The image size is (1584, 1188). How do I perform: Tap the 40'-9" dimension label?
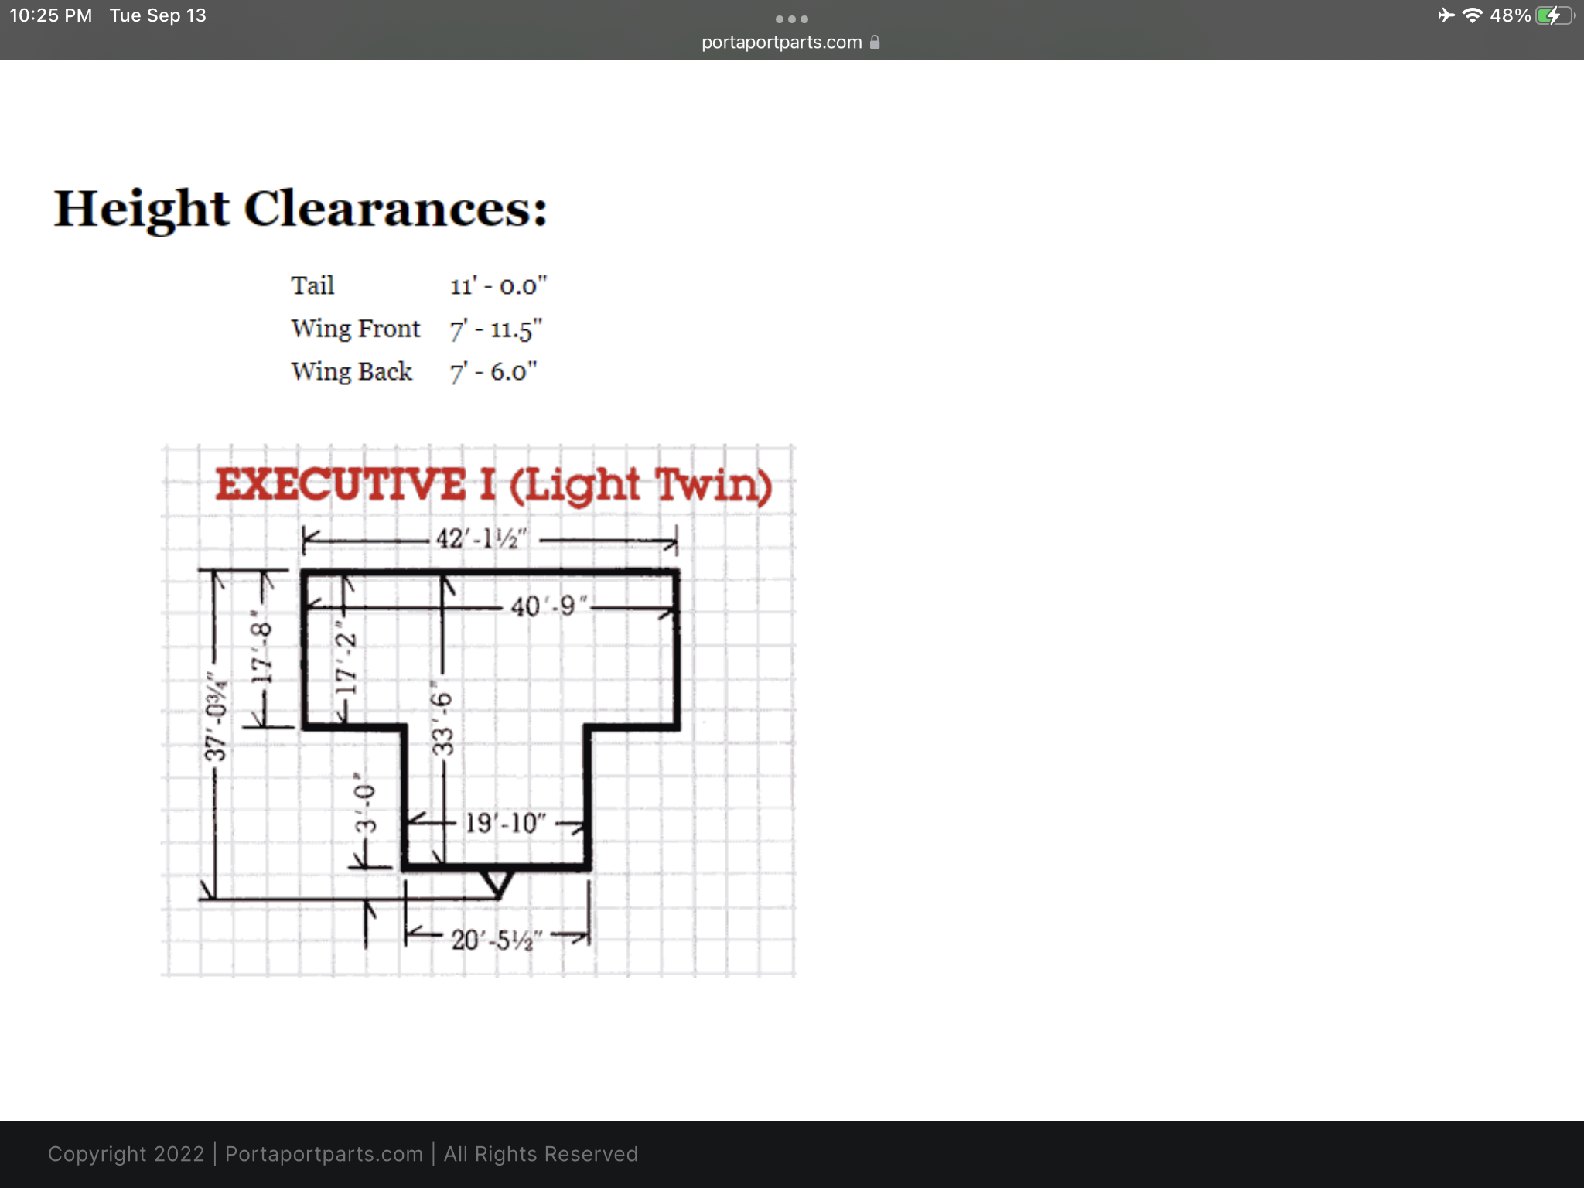(x=548, y=606)
